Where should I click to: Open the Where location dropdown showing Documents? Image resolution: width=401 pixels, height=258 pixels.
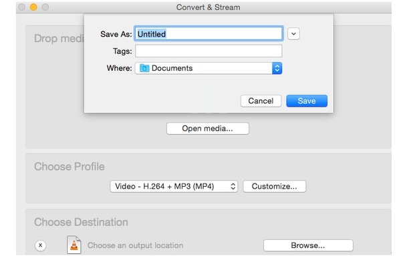209,68
